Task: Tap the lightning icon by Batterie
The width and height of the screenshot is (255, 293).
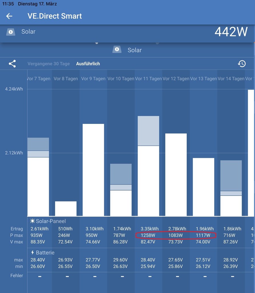Action: (x=33, y=252)
